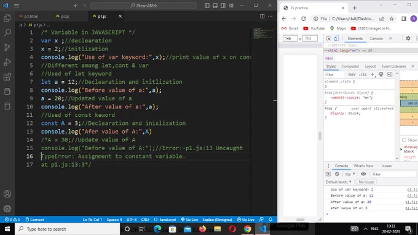
Task: Enable the Show all checkbox
Action: click(404, 140)
